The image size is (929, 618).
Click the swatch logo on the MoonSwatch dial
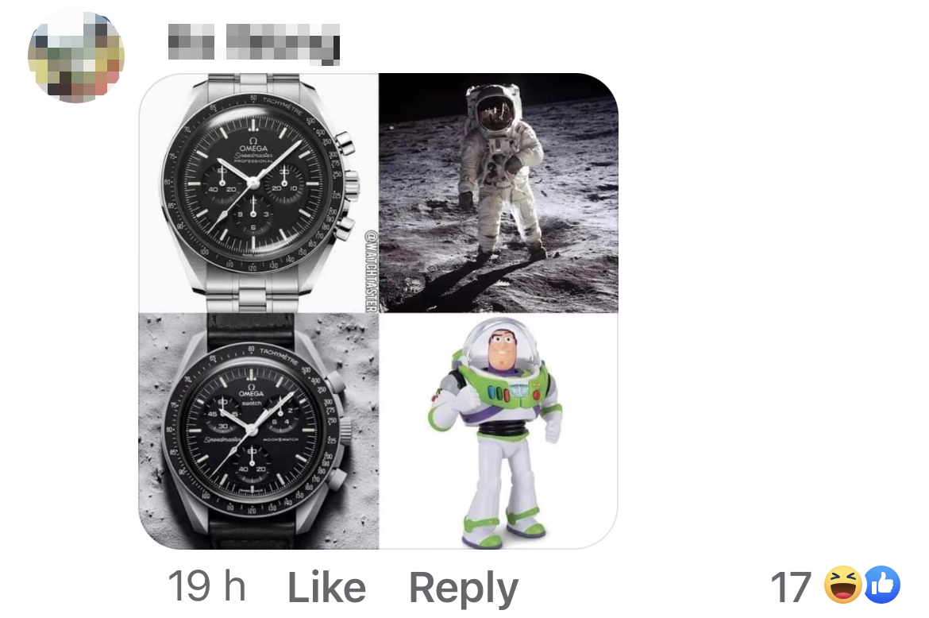(252, 403)
